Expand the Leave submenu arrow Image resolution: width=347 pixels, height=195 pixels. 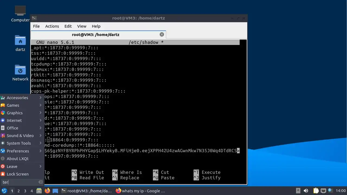40,167
